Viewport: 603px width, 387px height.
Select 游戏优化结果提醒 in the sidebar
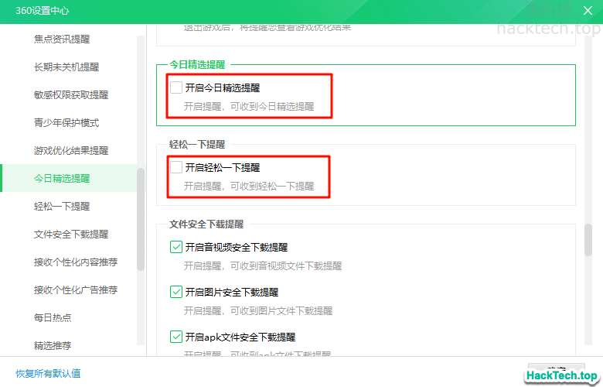[71, 151]
